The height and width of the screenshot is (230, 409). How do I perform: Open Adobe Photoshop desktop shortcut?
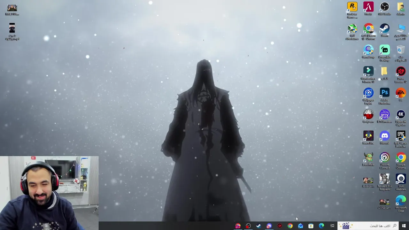pos(384,96)
